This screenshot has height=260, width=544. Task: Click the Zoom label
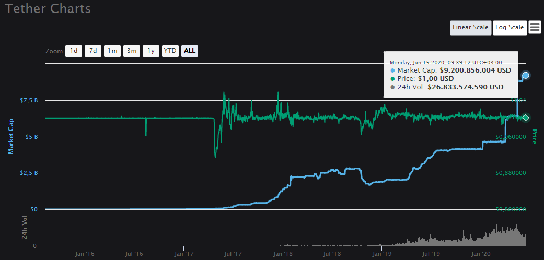tap(54, 51)
